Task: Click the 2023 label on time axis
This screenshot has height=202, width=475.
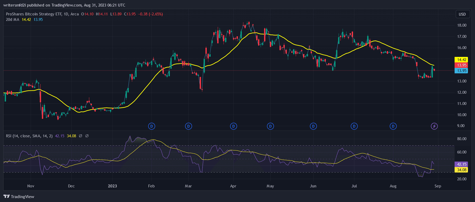Action: tap(112, 186)
